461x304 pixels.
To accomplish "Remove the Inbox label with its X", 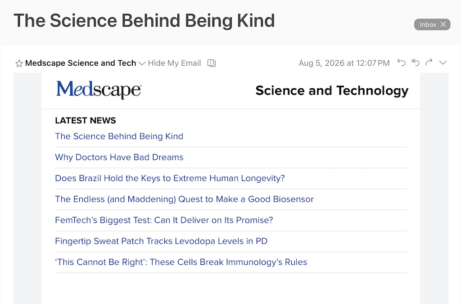I will (x=443, y=24).
